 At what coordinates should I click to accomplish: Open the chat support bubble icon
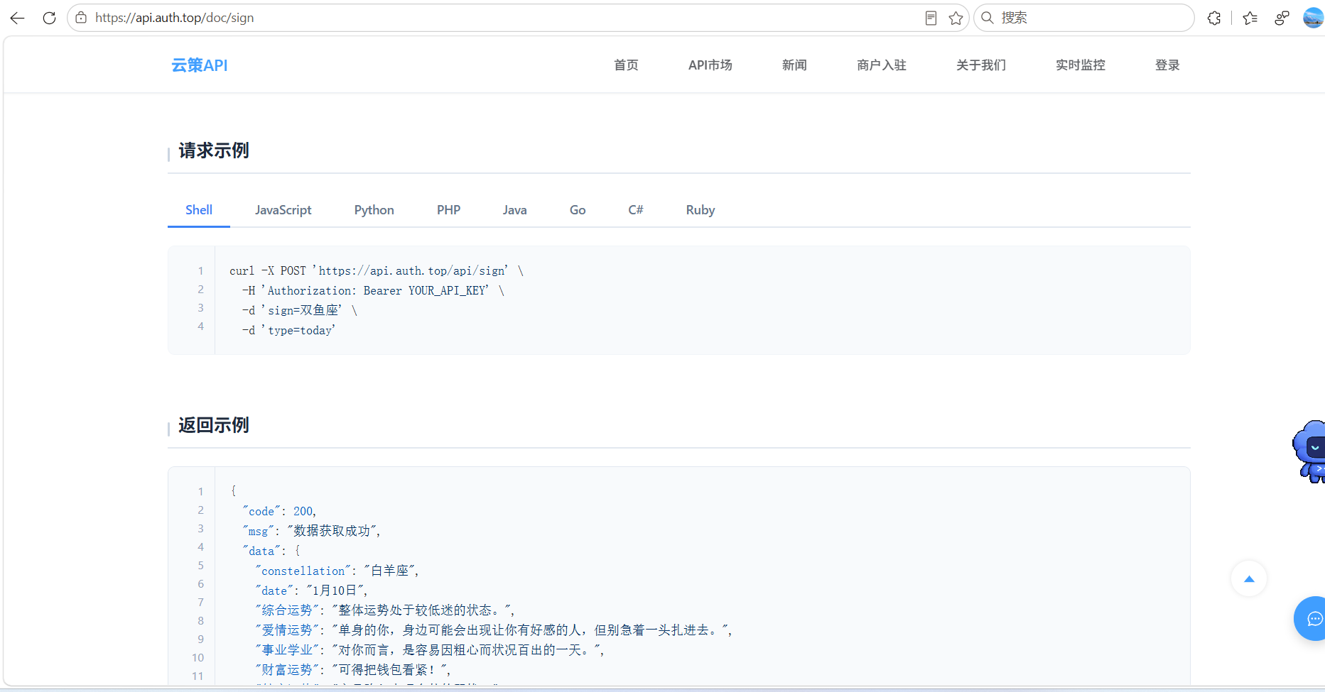[x=1312, y=619]
